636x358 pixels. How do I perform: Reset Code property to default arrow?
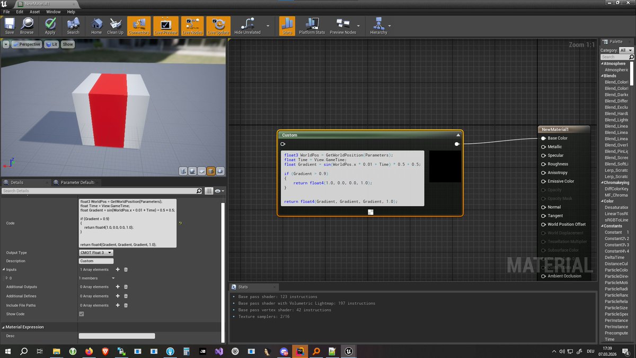point(180,223)
